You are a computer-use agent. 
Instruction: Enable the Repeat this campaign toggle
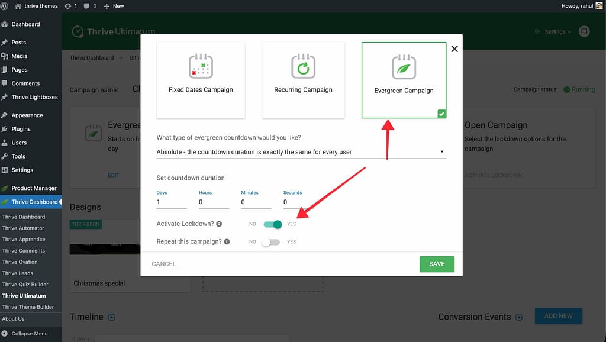pos(270,242)
